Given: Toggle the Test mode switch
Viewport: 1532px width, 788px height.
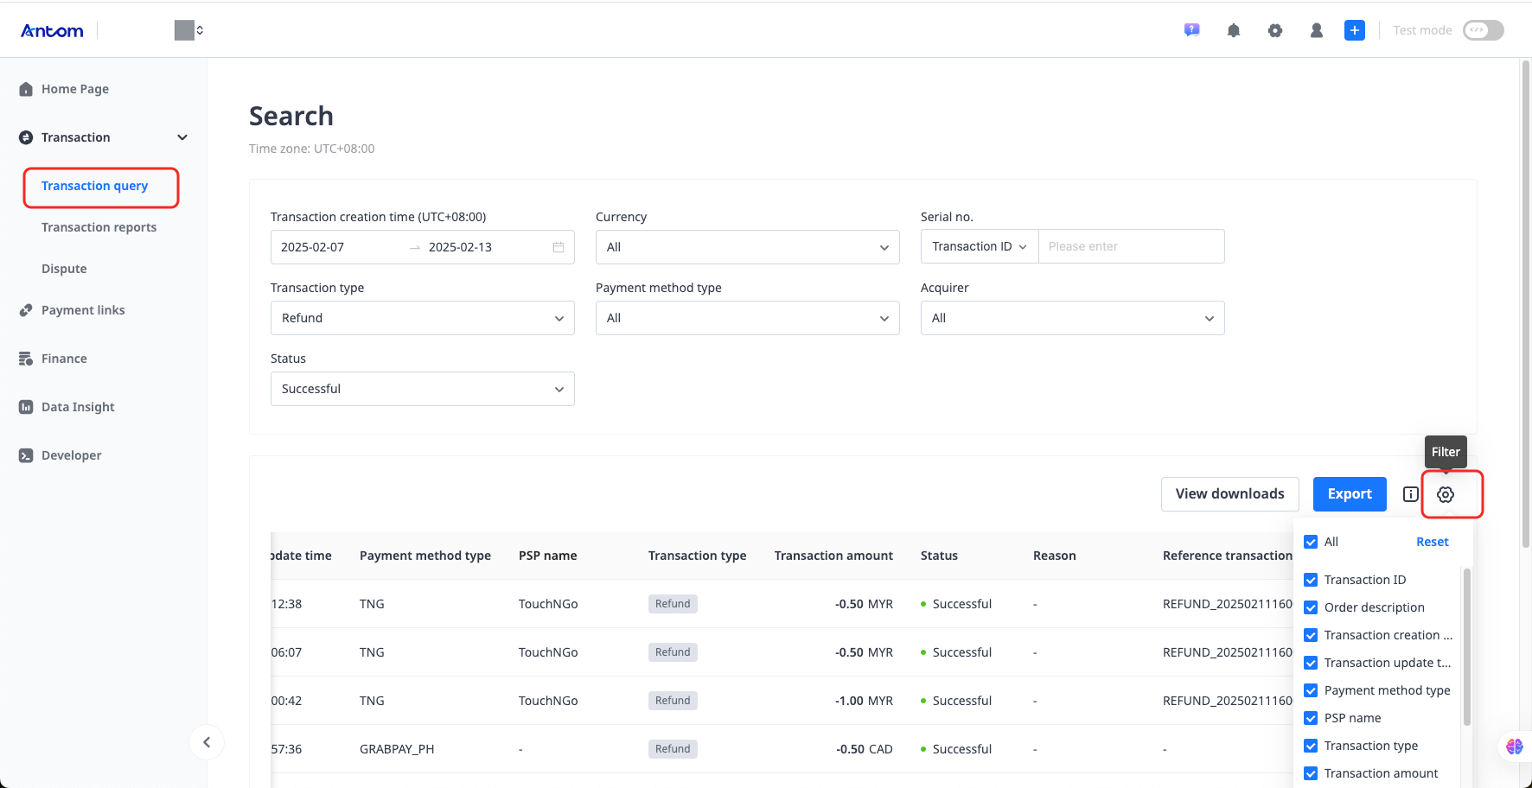Looking at the screenshot, I should click(x=1483, y=30).
